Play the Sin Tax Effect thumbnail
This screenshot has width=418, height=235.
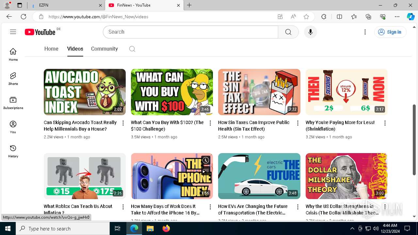coord(259,92)
